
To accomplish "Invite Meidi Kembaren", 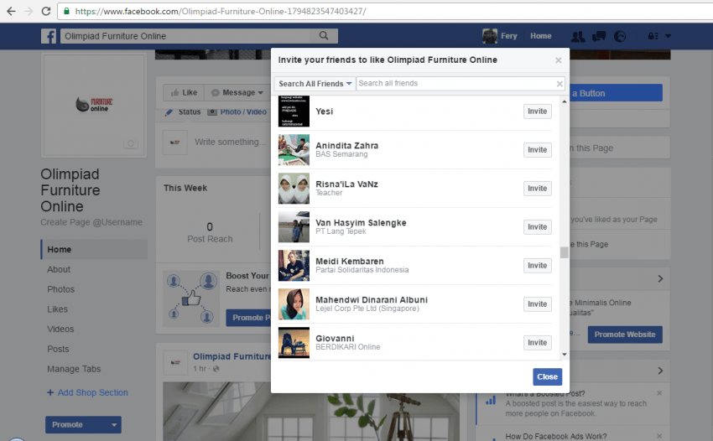I will click(537, 266).
